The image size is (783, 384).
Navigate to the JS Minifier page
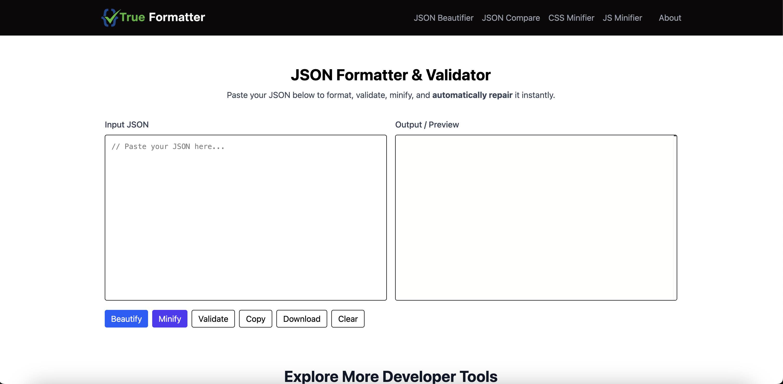(x=622, y=18)
